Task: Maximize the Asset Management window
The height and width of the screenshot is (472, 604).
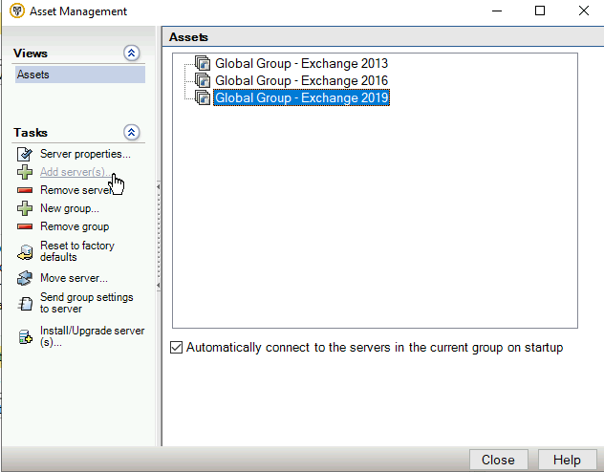Action: (x=540, y=11)
